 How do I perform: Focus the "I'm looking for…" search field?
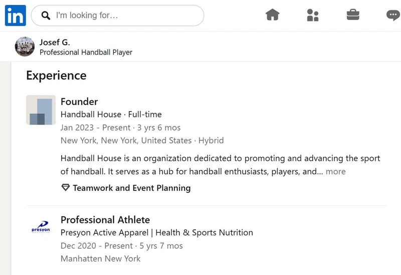coord(118,16)
